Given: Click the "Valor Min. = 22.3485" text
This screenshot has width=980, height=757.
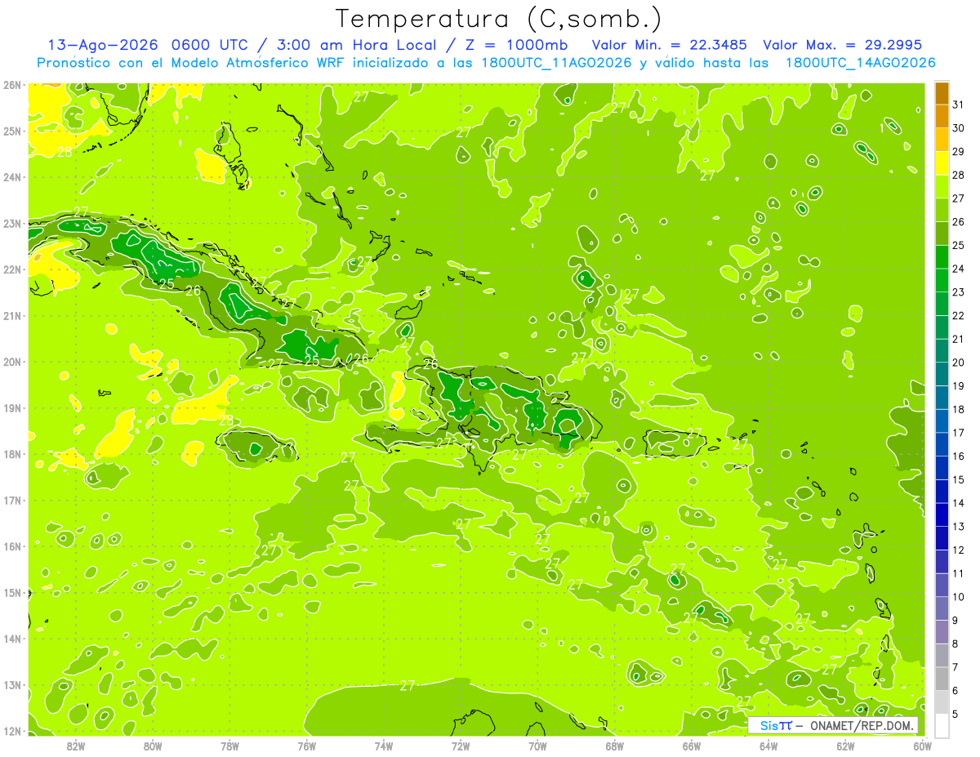Looking at the screenshot, I should [670, 45].
